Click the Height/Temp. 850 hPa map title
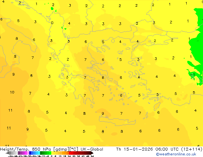 [26, 149]
